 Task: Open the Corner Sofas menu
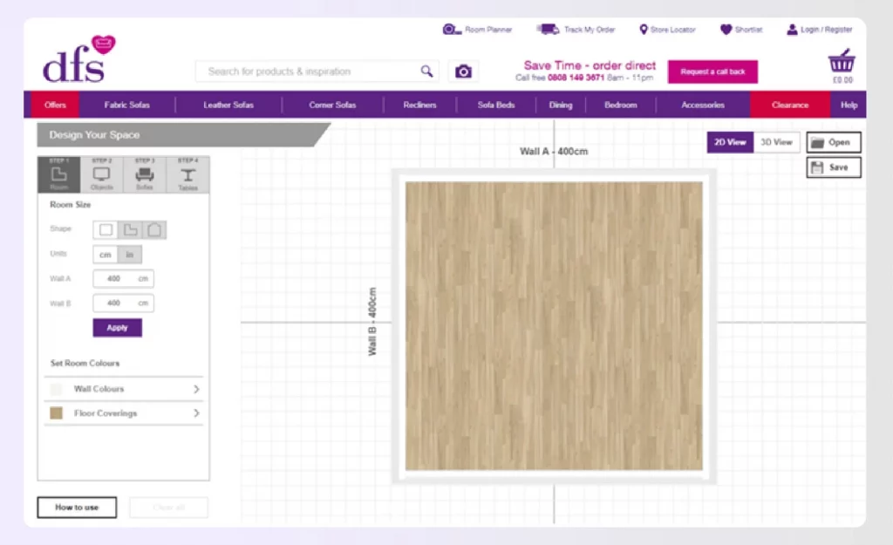click(332, 106)
